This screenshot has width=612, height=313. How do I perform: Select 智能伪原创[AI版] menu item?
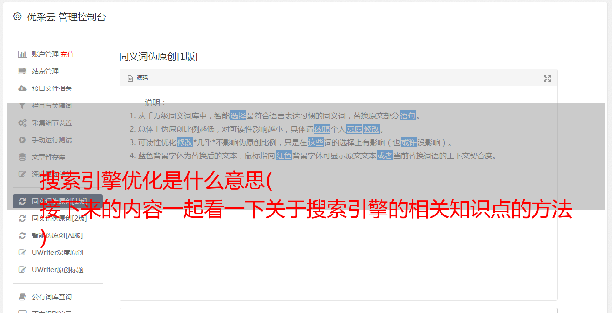point(57,235)
